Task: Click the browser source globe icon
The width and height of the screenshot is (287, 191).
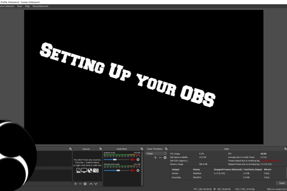Action: [x=90, y=170]
